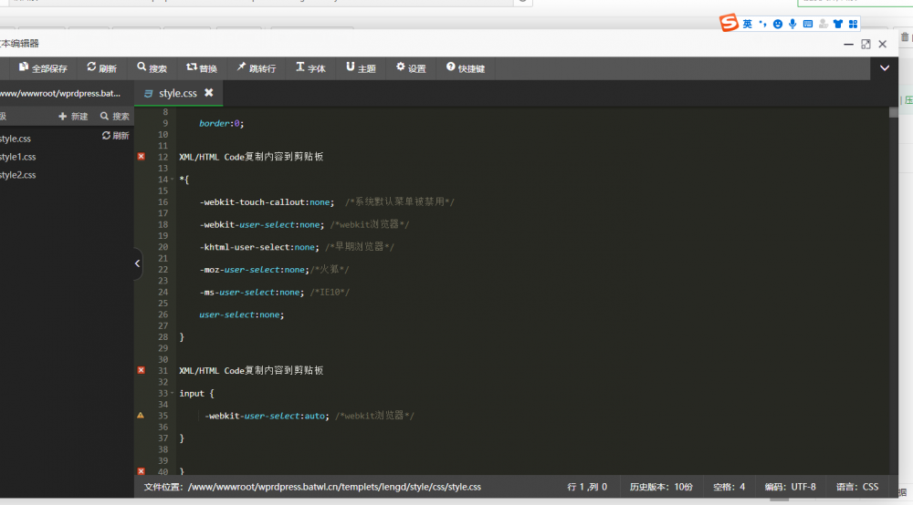The width and height of the screenshot is (913, 505).
Task: Open the Font (字体) settings
Action: coord(310,68)
